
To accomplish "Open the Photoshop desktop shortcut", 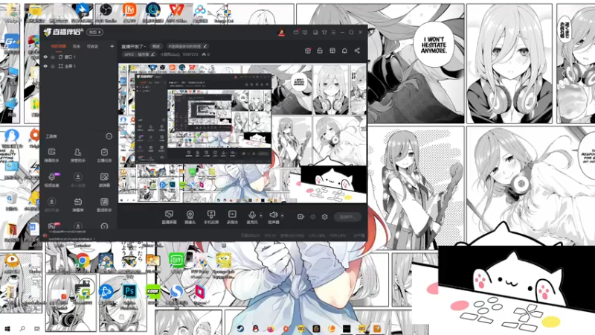I will 129,294.
